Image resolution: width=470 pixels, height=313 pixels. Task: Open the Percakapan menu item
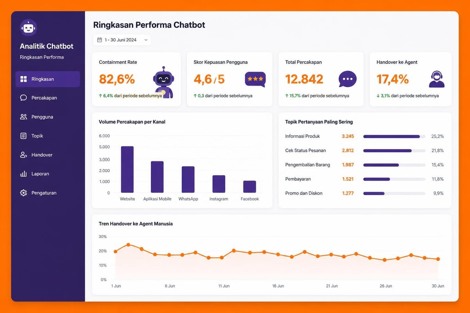48,98
